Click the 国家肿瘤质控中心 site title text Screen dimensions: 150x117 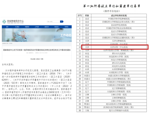(x=15, y=21)
